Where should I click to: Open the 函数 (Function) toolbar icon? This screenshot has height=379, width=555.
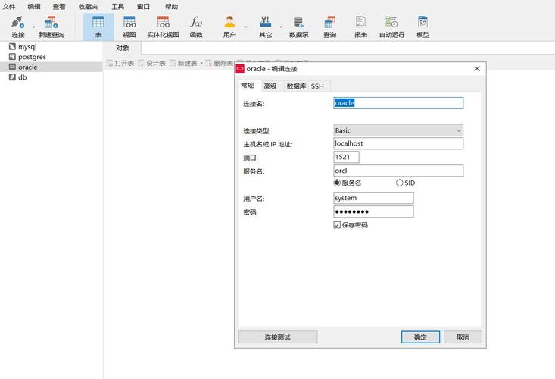pos(196,27)
